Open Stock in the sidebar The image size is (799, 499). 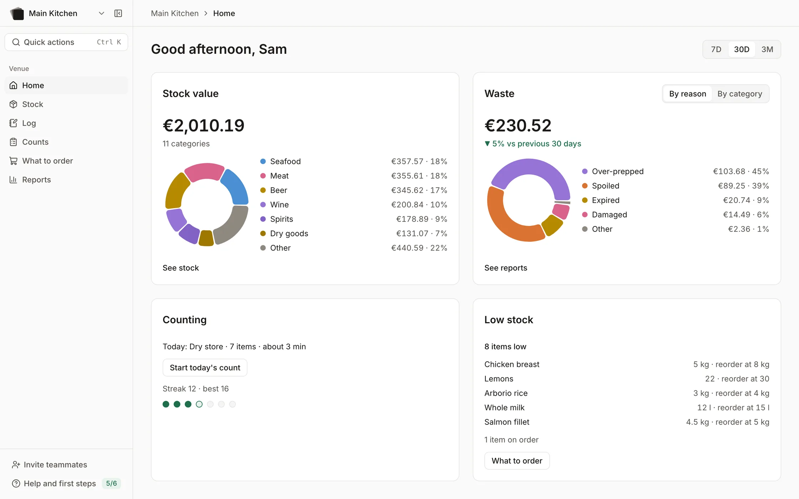click(66, 104)
